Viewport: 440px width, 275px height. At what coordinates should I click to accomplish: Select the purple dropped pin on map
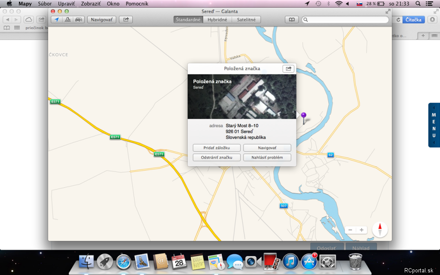pos(304,115)
